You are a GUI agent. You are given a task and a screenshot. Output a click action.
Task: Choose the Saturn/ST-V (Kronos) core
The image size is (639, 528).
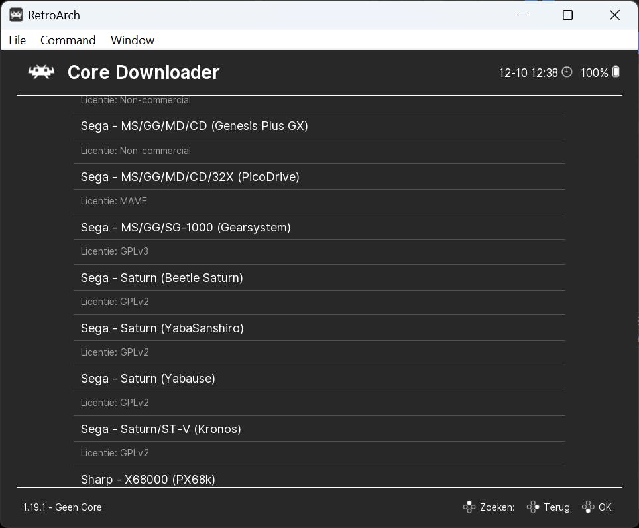point(161,429)
